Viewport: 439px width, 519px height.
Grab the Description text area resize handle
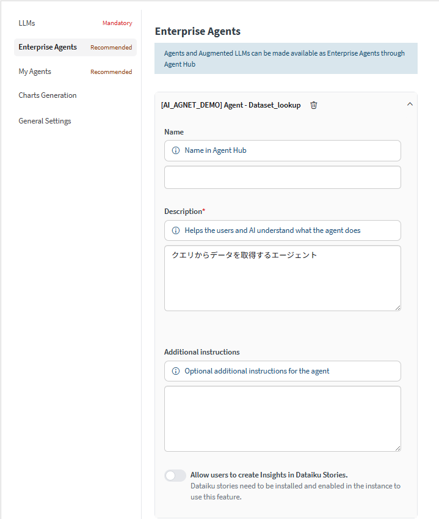pyautogui.click(x=397, y=307)
